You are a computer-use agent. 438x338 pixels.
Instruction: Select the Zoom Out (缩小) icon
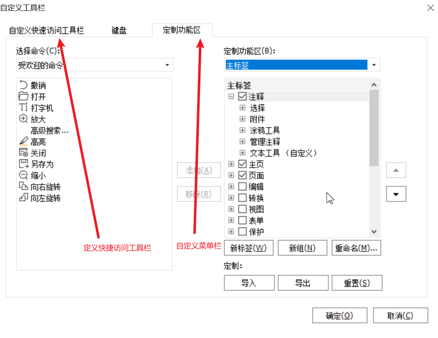point(23,175)
